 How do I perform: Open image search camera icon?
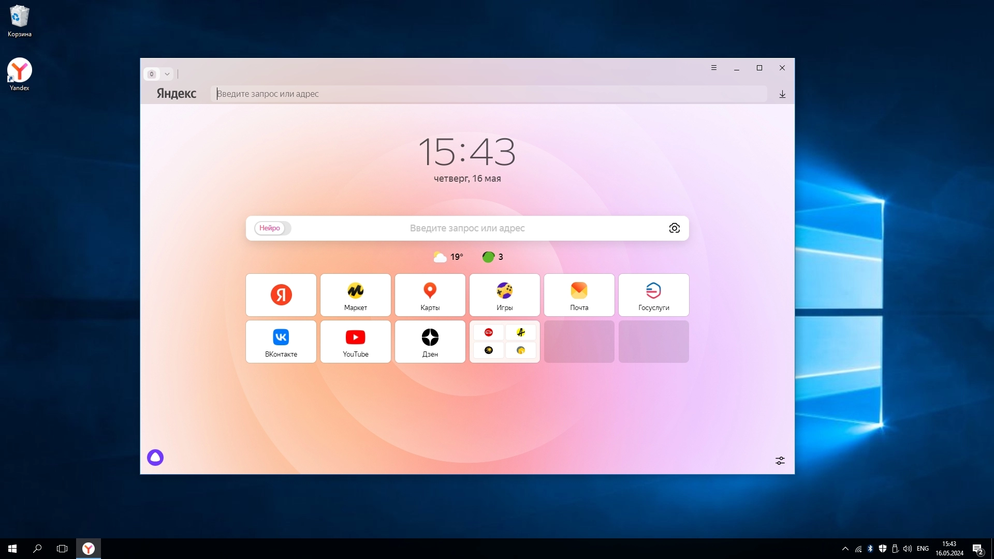click(x=674, y=228)
